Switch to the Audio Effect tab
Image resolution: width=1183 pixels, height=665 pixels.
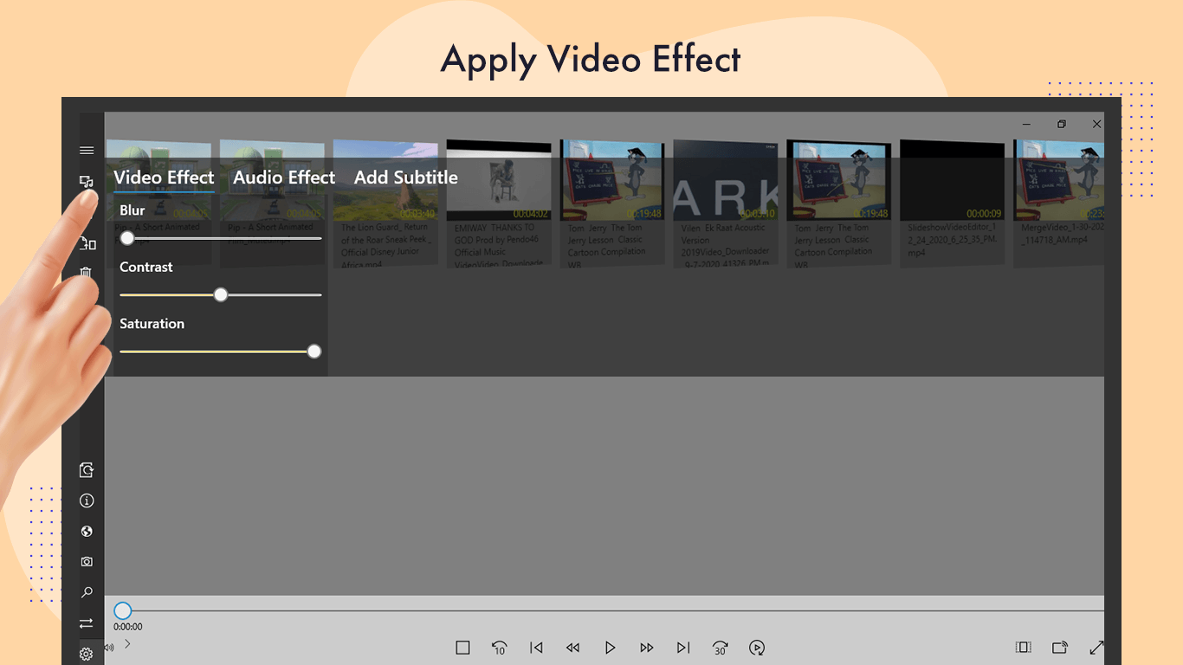click(284, 178)
